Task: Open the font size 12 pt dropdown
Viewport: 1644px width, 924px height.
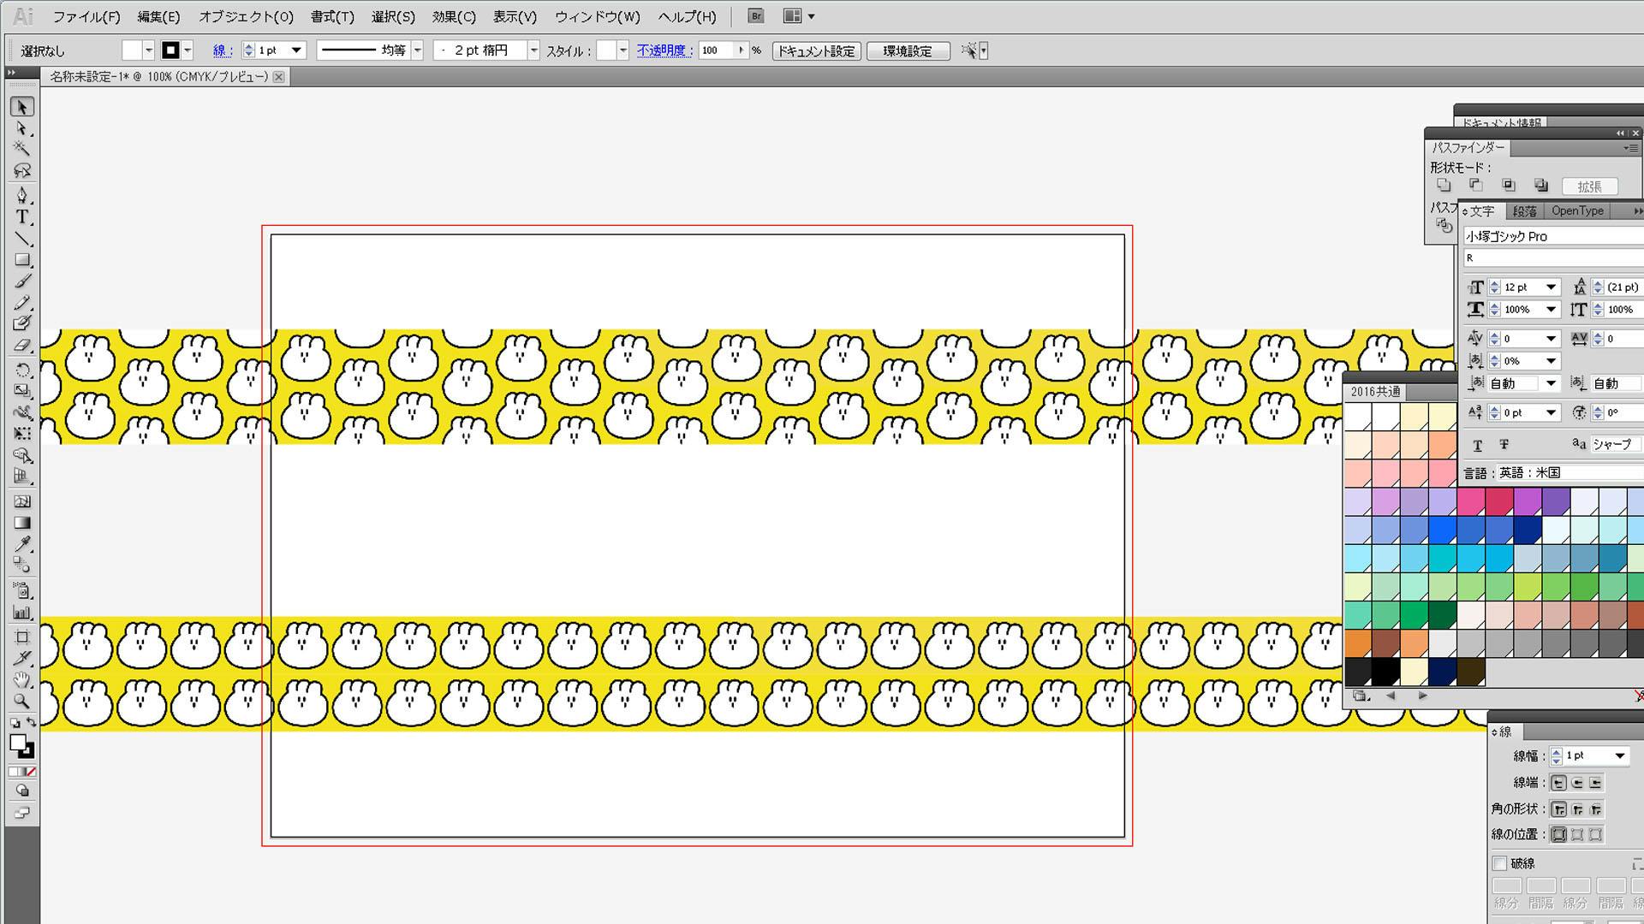Action: (x=1551, y=287)
